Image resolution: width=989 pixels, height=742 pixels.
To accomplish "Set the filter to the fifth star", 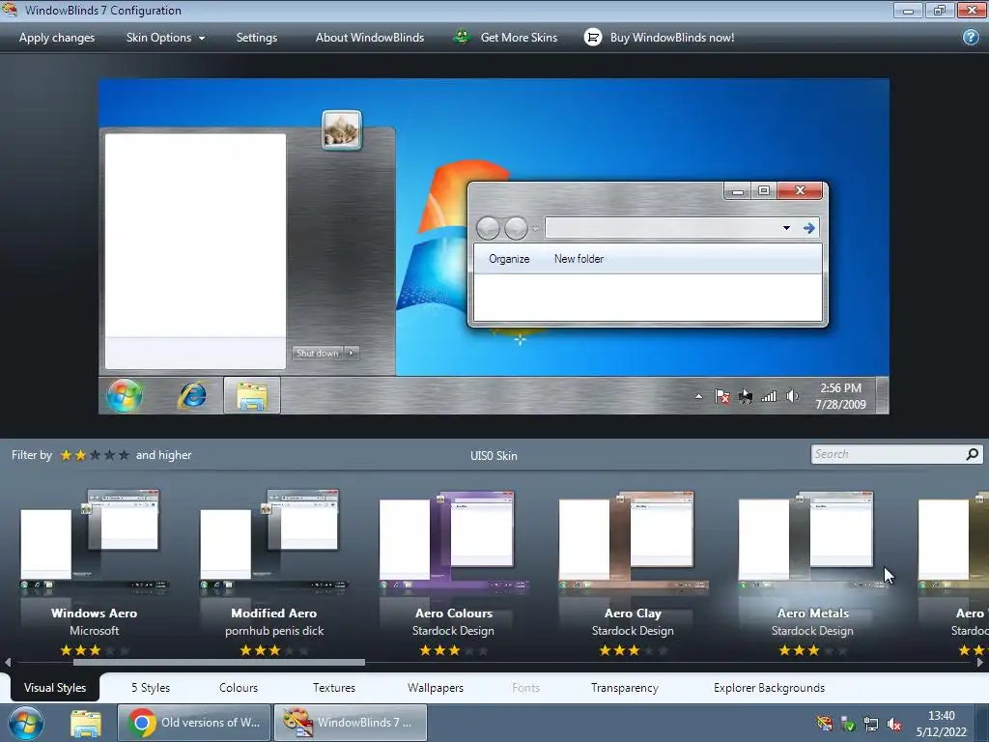I will 125,455.
